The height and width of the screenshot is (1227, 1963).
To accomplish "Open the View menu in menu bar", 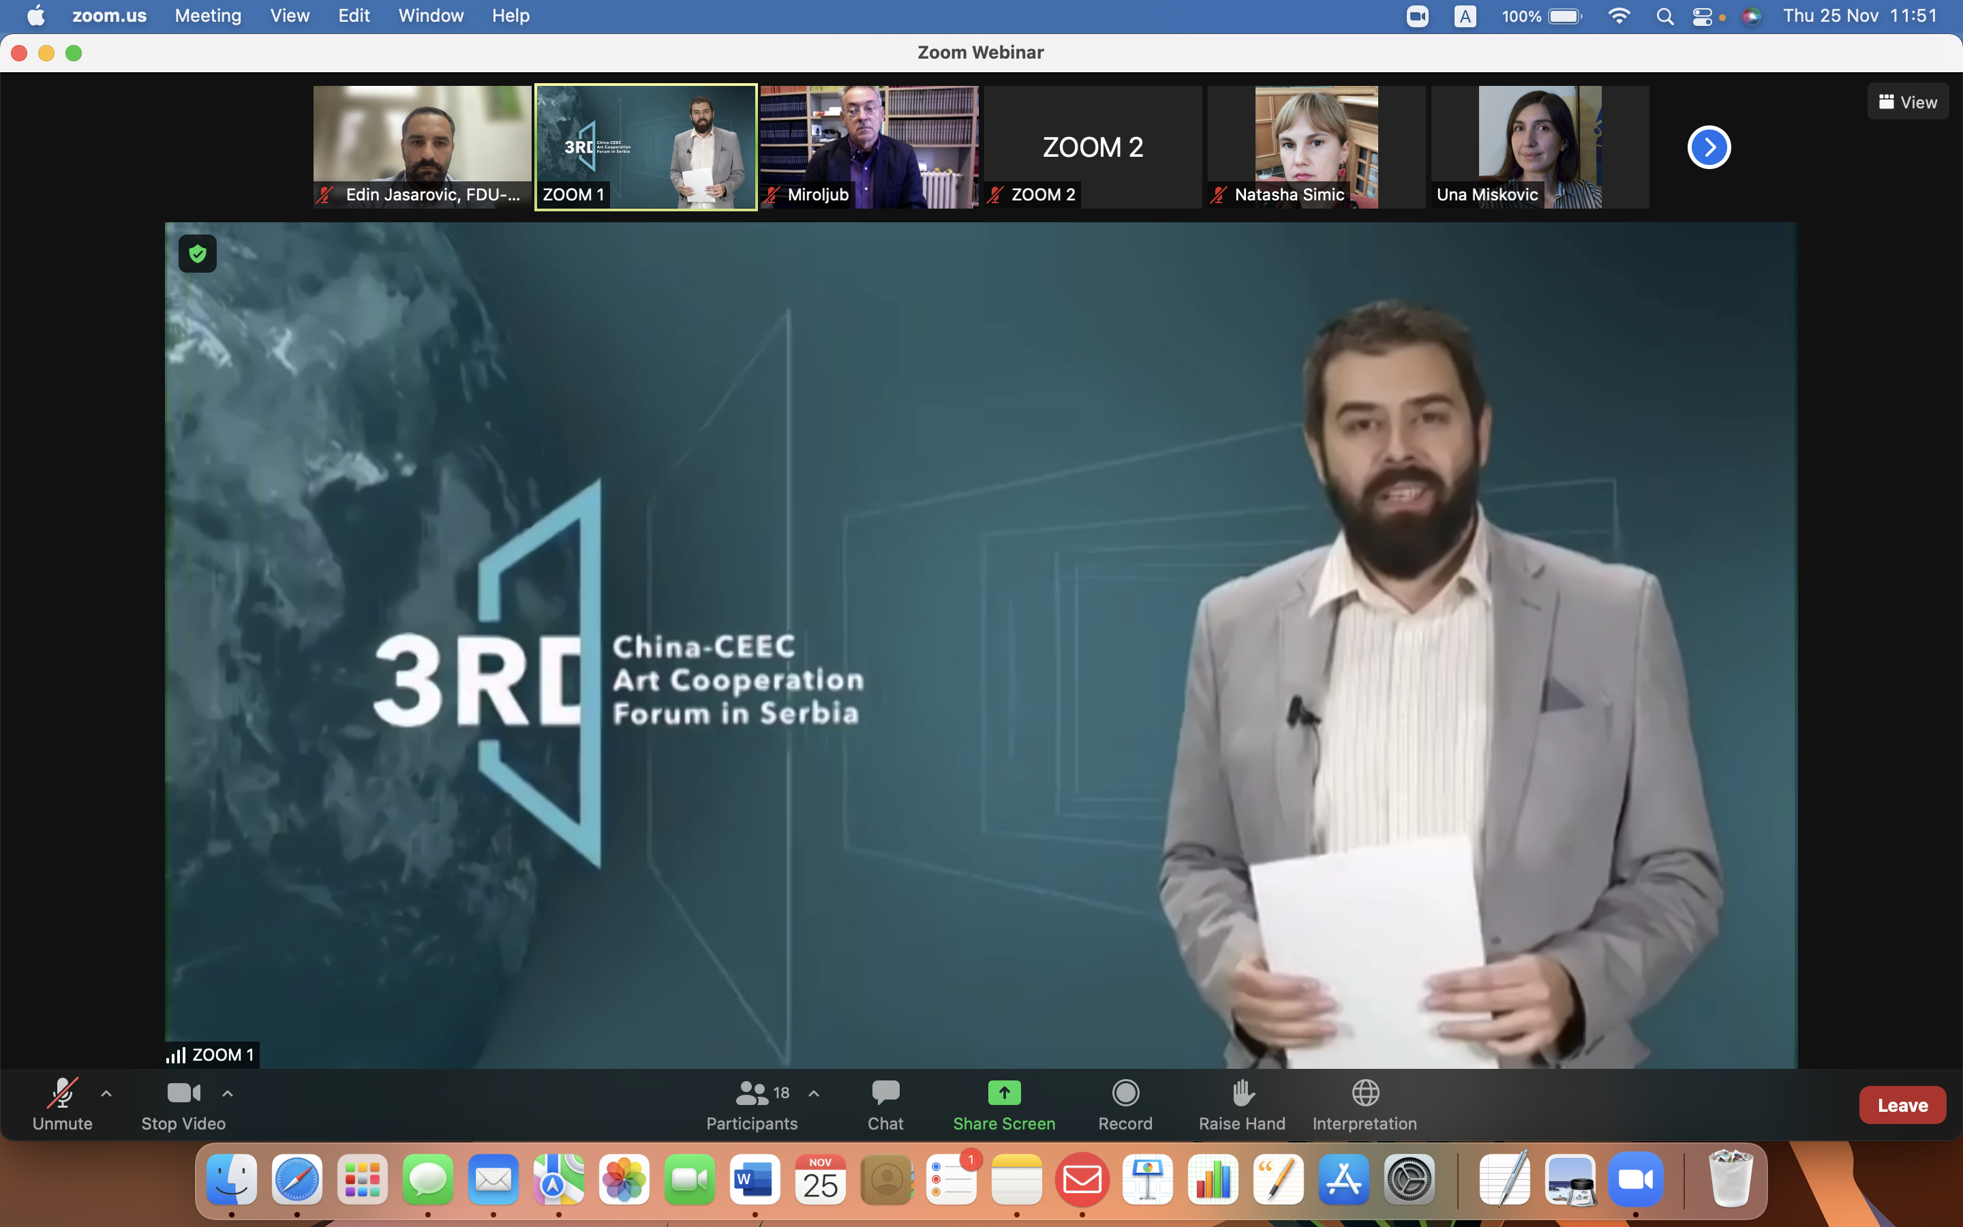I will tap(290, 16).
